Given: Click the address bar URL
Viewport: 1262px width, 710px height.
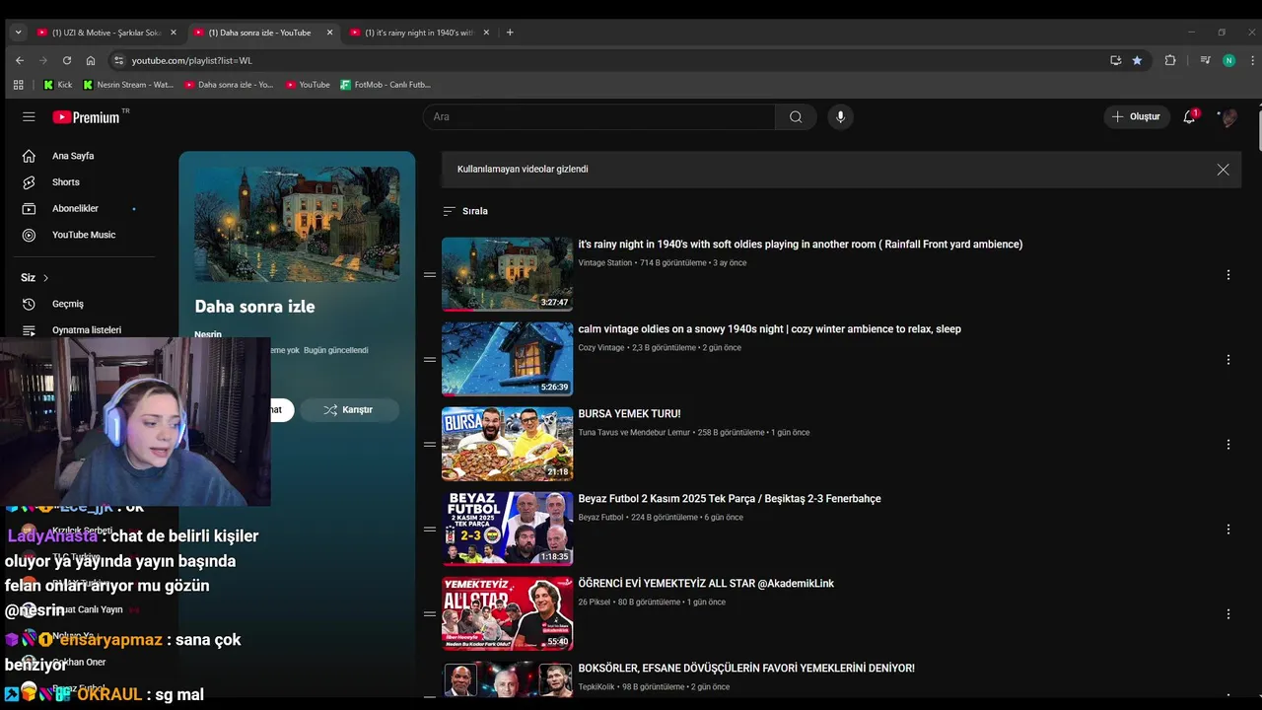Looking at the screenshot, I should click(192, 60).
